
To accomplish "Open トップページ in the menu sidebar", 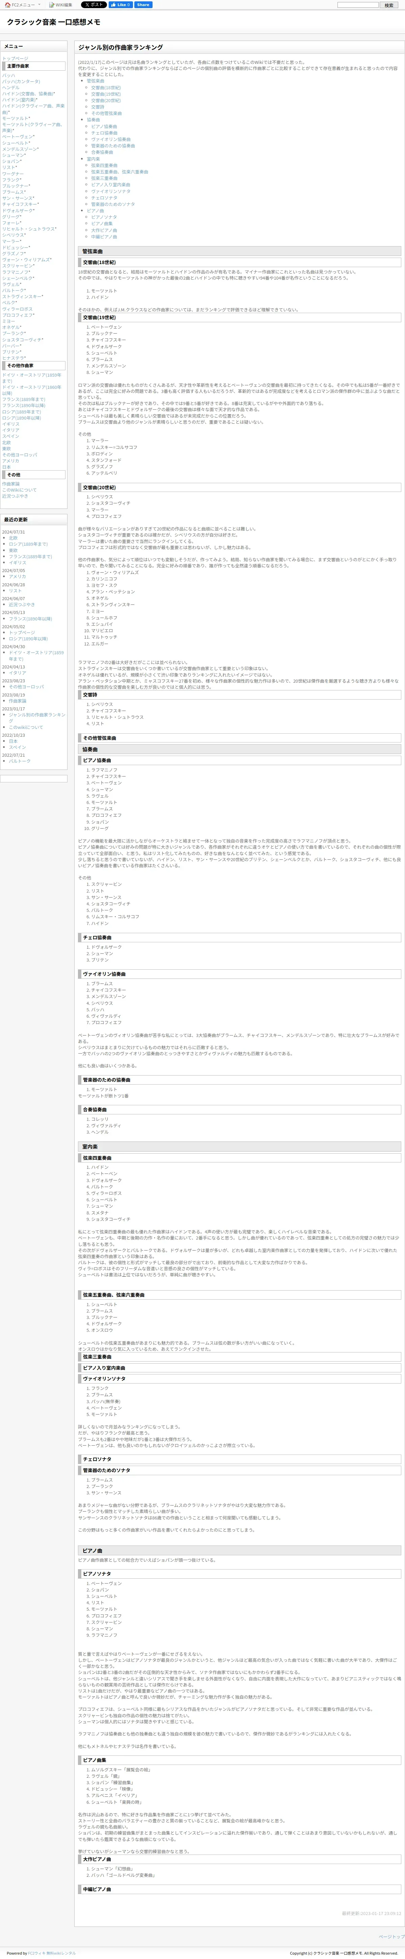I will coord(15,58).
